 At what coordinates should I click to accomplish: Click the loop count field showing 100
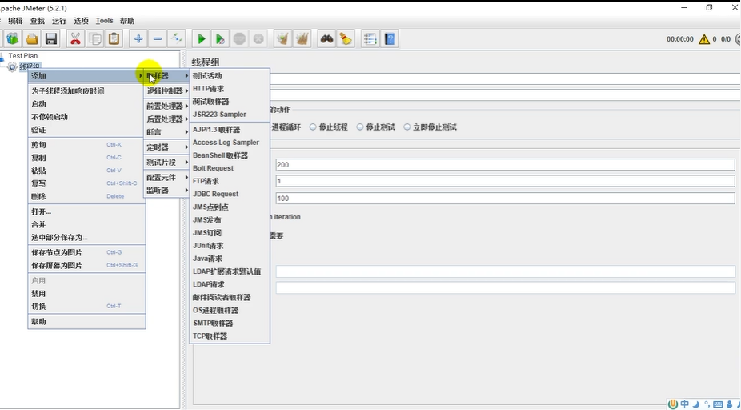point(505,198)
